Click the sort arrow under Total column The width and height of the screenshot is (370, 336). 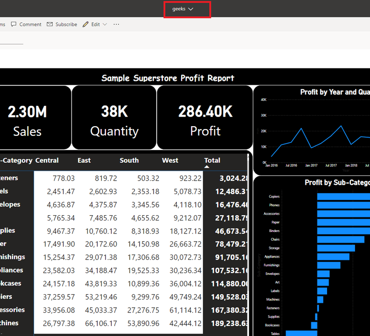coord(207,167)
